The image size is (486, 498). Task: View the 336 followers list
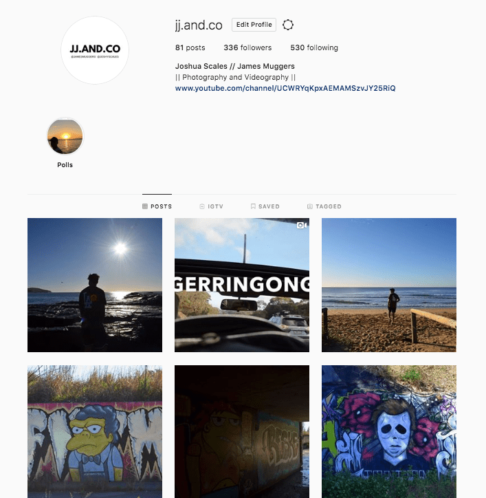click(247, 47)
